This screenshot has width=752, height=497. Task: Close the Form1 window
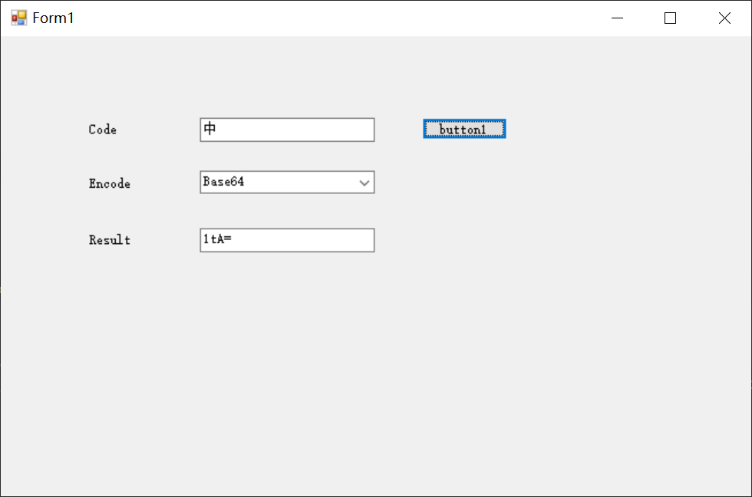(x=724, y=18)
